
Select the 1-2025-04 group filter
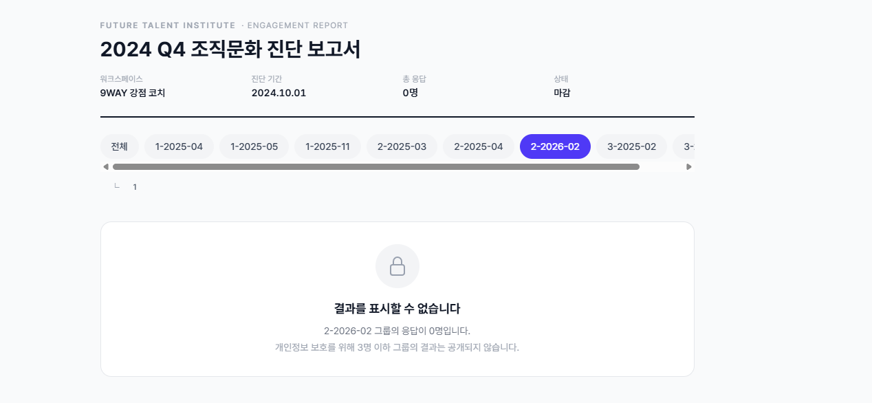tap(179, 146)
